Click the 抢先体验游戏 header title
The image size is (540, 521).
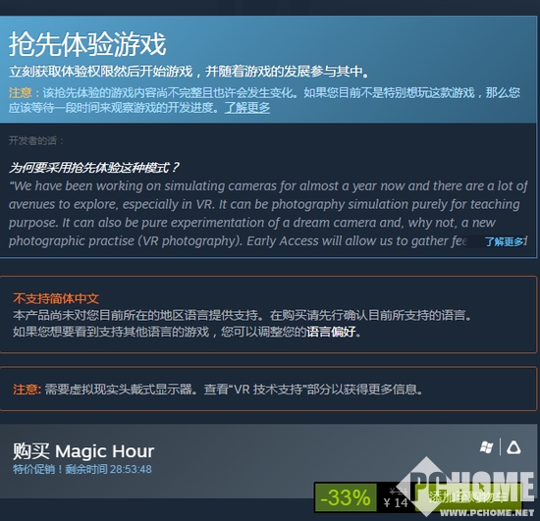87,44
